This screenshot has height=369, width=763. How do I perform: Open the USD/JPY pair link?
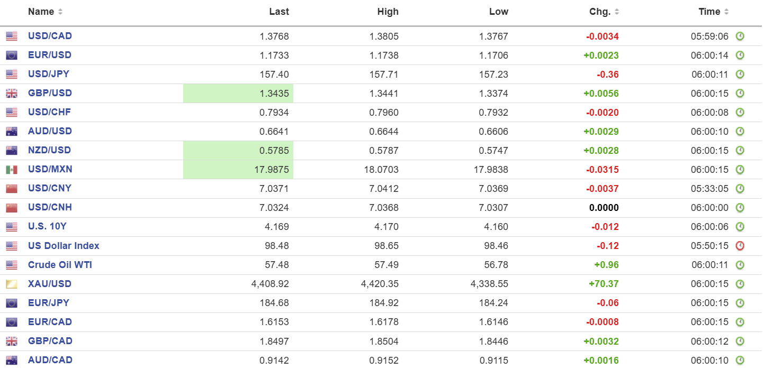[49, 74]
